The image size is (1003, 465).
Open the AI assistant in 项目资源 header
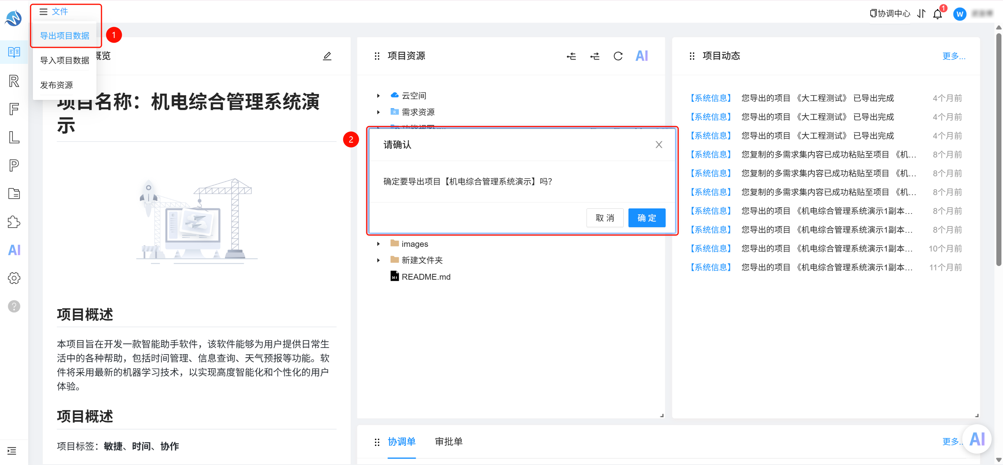click(x=642, y=56)
